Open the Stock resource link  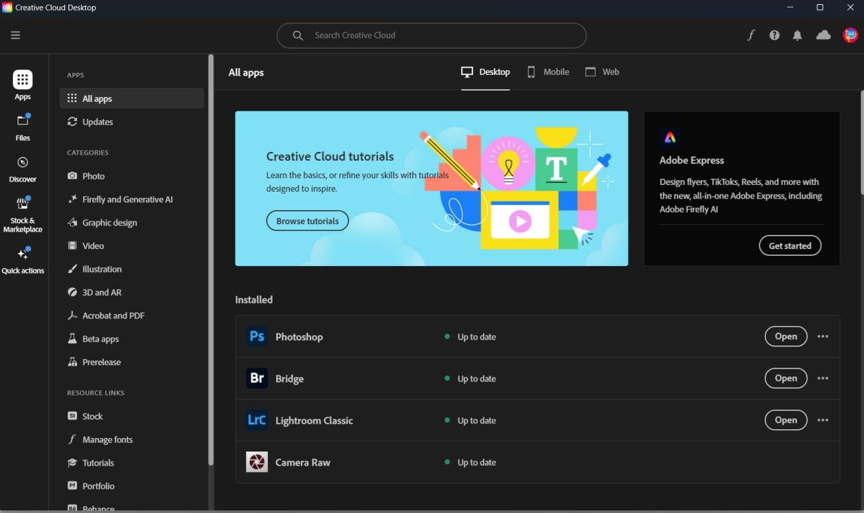(x=132, y=416)
